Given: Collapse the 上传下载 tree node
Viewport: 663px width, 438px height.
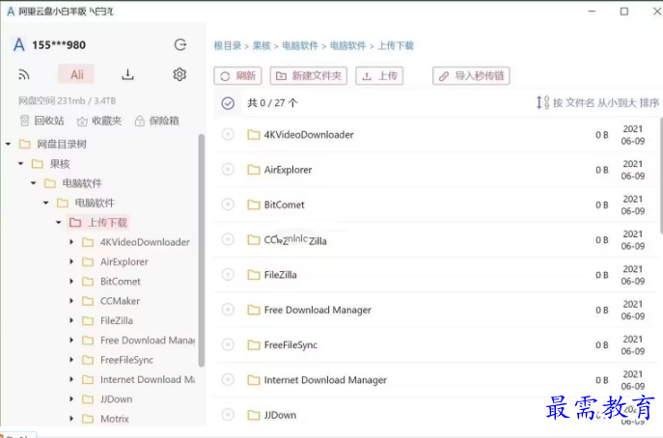Looking at the screenshot, I should (x=59, y=223).
